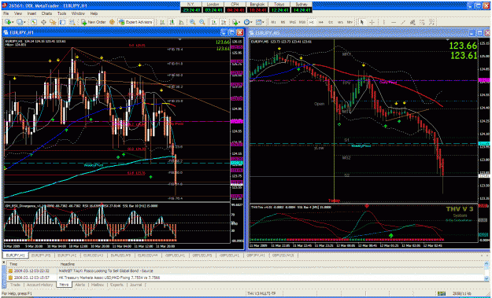Image resolution: width=492 pixels, height=298 pixels.
Task: Open the Data Window crosshair icon
Action: click(x=43, y=22)
